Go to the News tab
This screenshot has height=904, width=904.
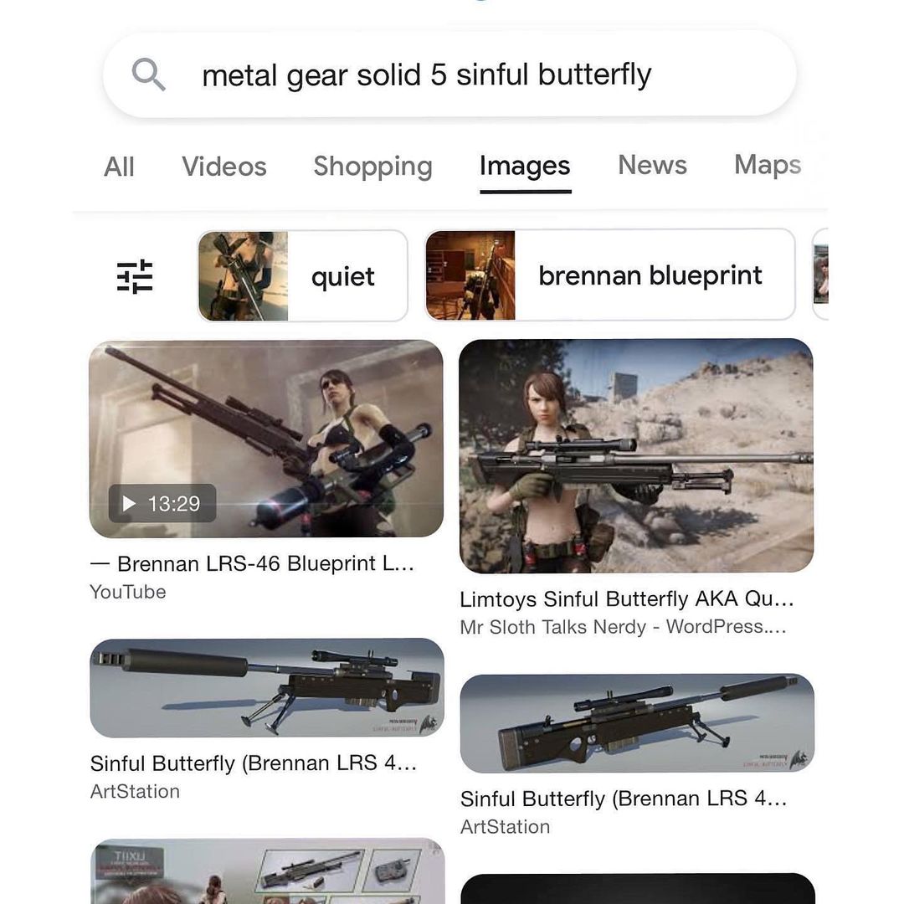click(653, 165)
